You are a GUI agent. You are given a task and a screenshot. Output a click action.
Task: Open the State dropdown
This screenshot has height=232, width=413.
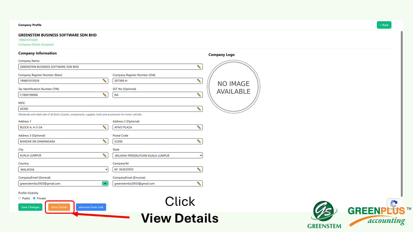point(158,155)
